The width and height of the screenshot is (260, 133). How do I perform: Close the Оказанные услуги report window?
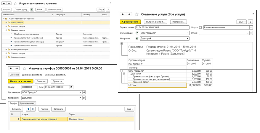coord(253,14)
